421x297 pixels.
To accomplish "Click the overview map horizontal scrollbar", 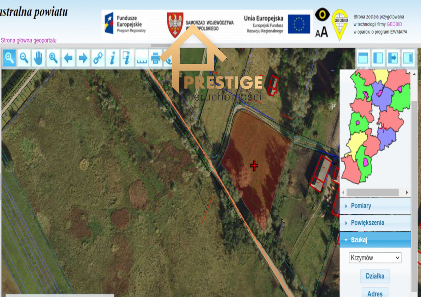I will coord(372,193).
